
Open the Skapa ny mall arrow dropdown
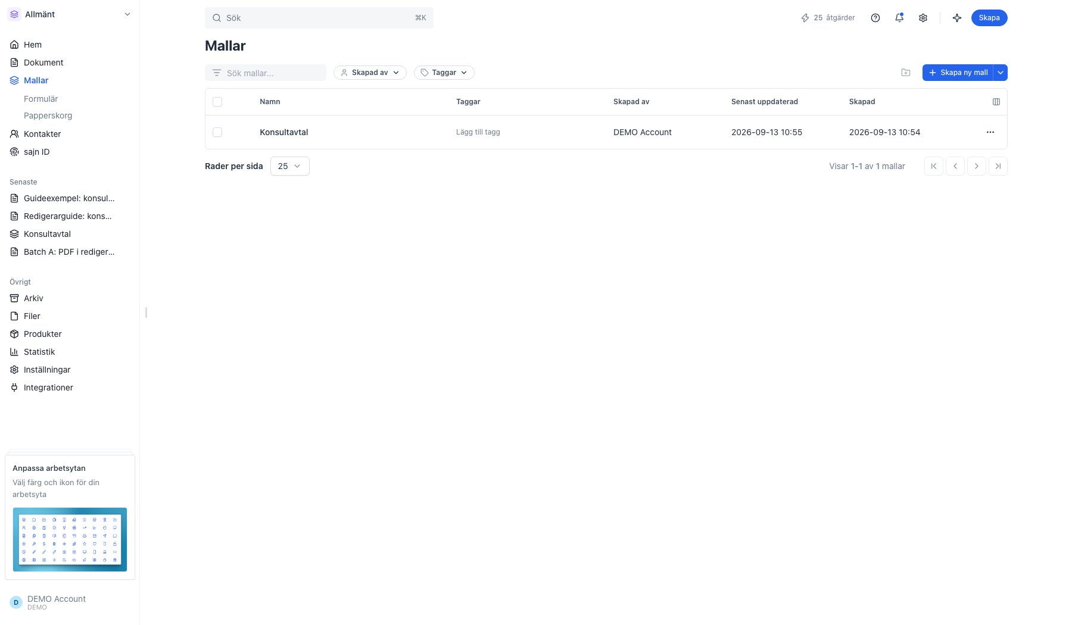[x=1001, y=73]
